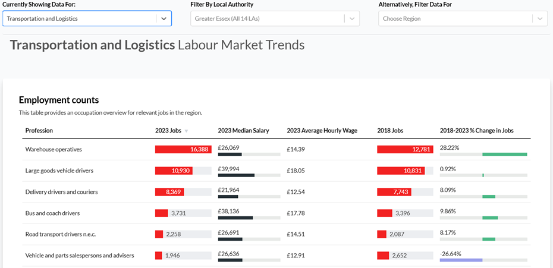Click the Large goods vehicle drivers row
The height and width of the screenshot is (268, 553).
pos(59,171)
